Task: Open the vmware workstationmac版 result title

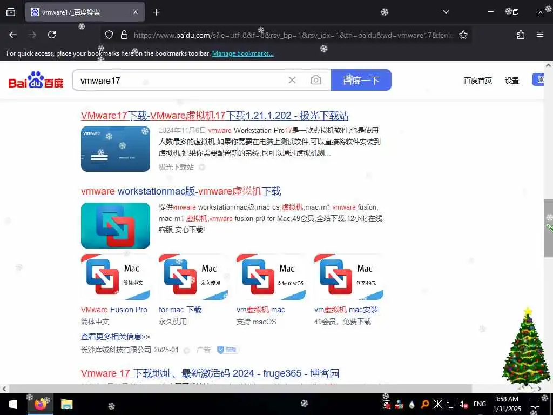Action: pyautogui.click(x=180, y=191)
